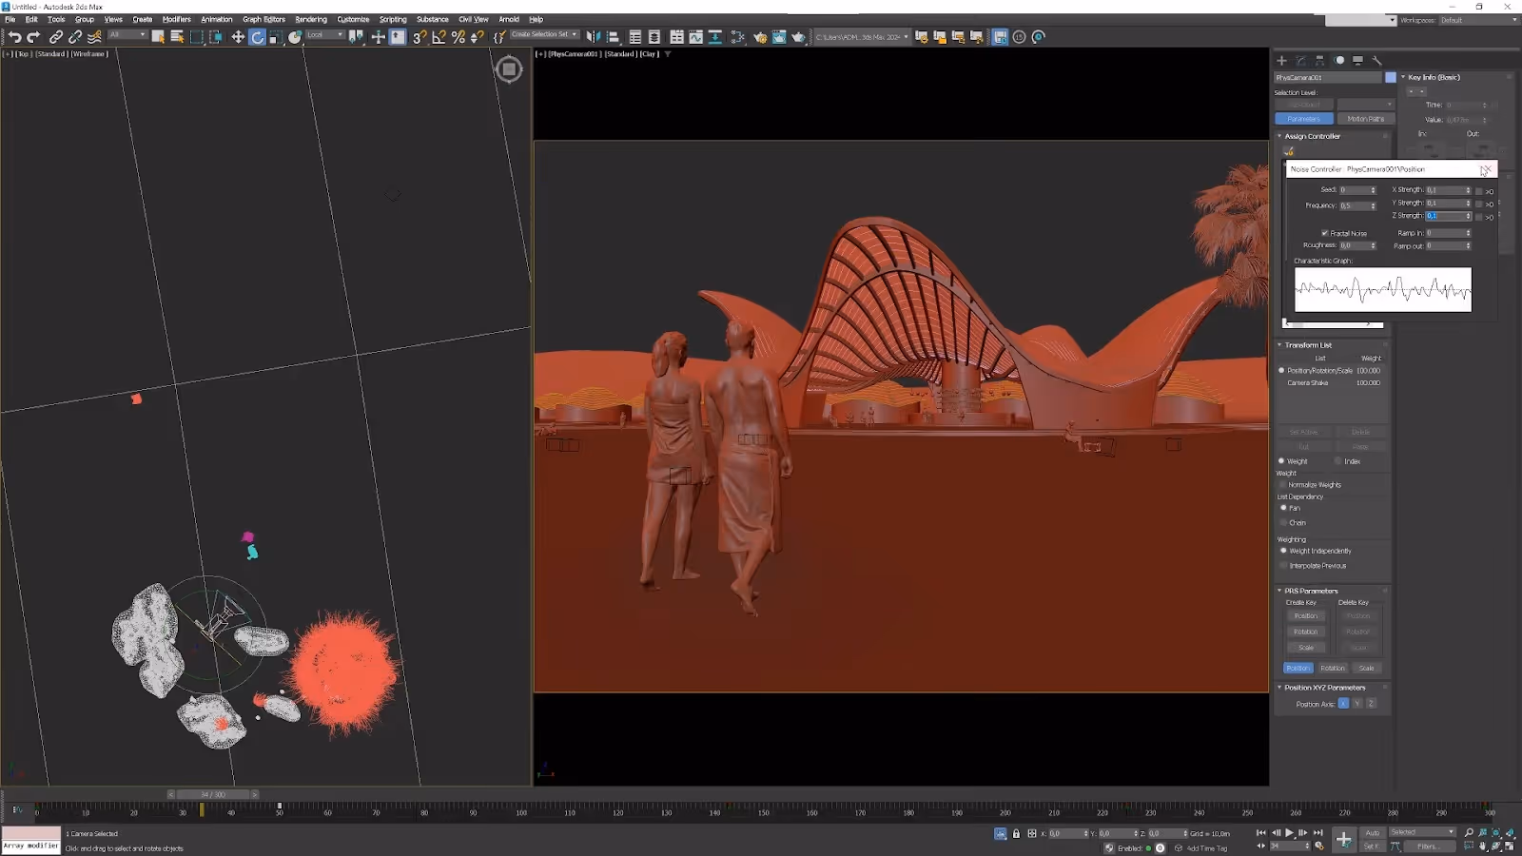Open the Scripting menu
Image resolution: width=1522 pixels, height=856 pixels.
coord(393,19)
